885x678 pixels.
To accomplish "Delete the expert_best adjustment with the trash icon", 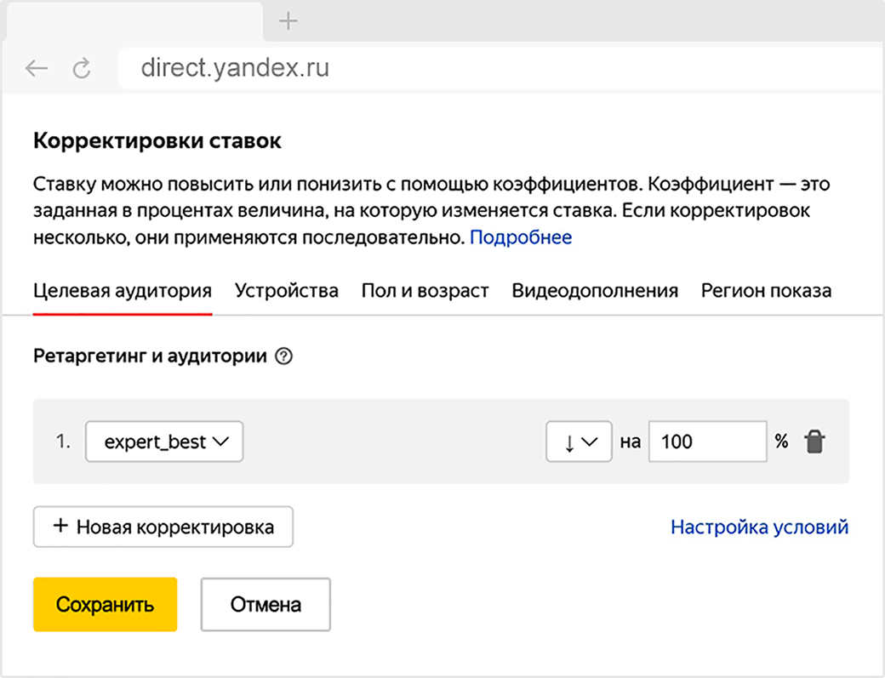I will (814, 442).
